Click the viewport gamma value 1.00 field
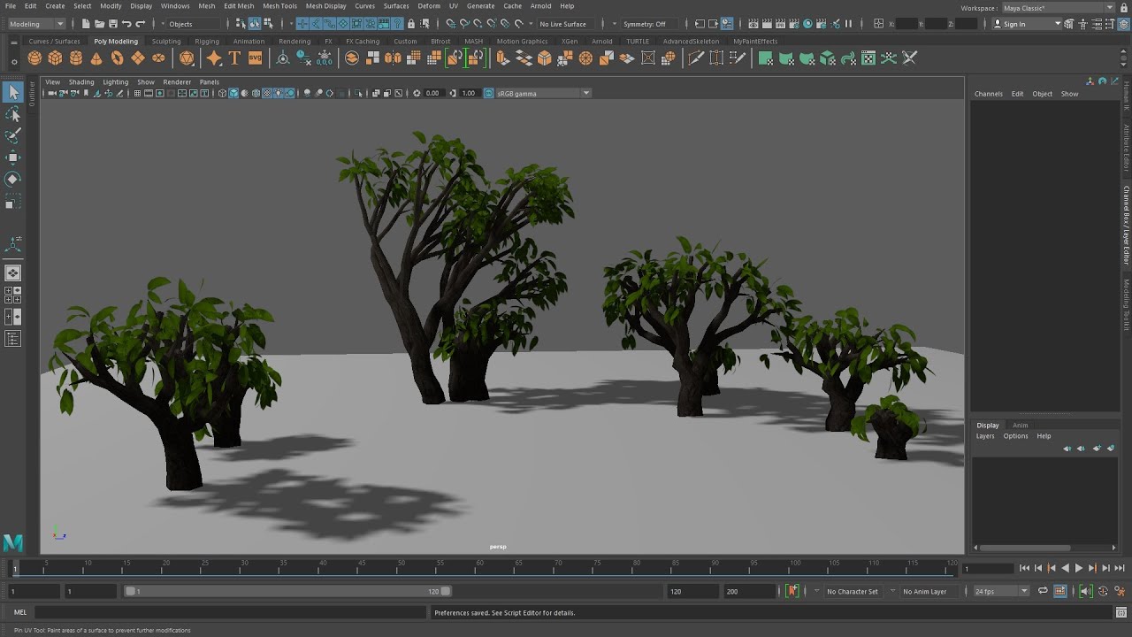Screen dimensions: 1132x637 pos(469,93)
